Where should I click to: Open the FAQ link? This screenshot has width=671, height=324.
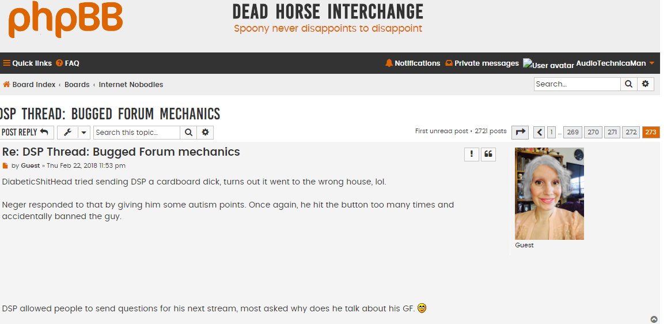[x=67, y=63]
